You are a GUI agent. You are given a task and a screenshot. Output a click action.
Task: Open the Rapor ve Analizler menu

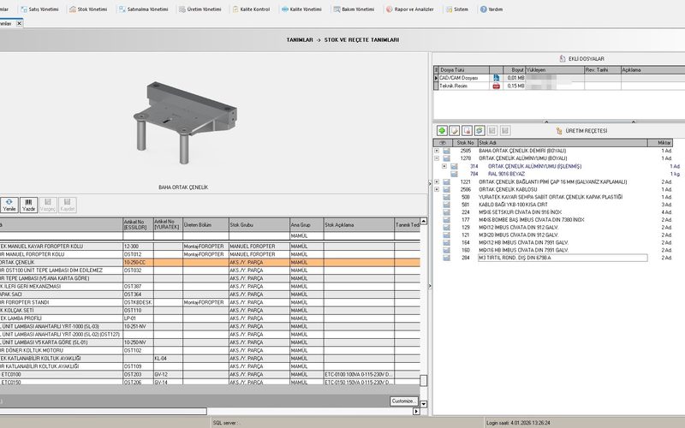(410, 9)
